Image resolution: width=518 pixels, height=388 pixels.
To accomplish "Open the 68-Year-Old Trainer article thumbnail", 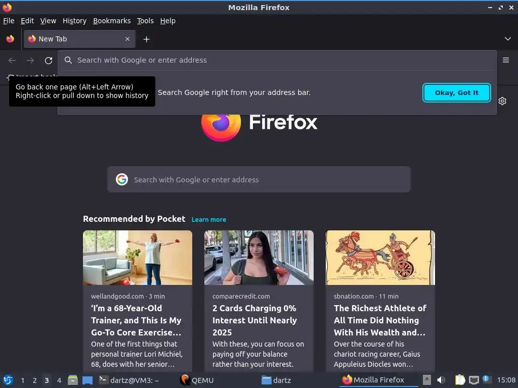I will coord(138,258).
